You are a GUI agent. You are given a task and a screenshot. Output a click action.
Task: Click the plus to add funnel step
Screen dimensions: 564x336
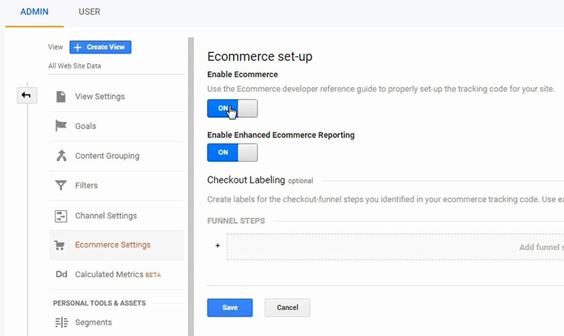pyautogui.click(x=218, y=246)
